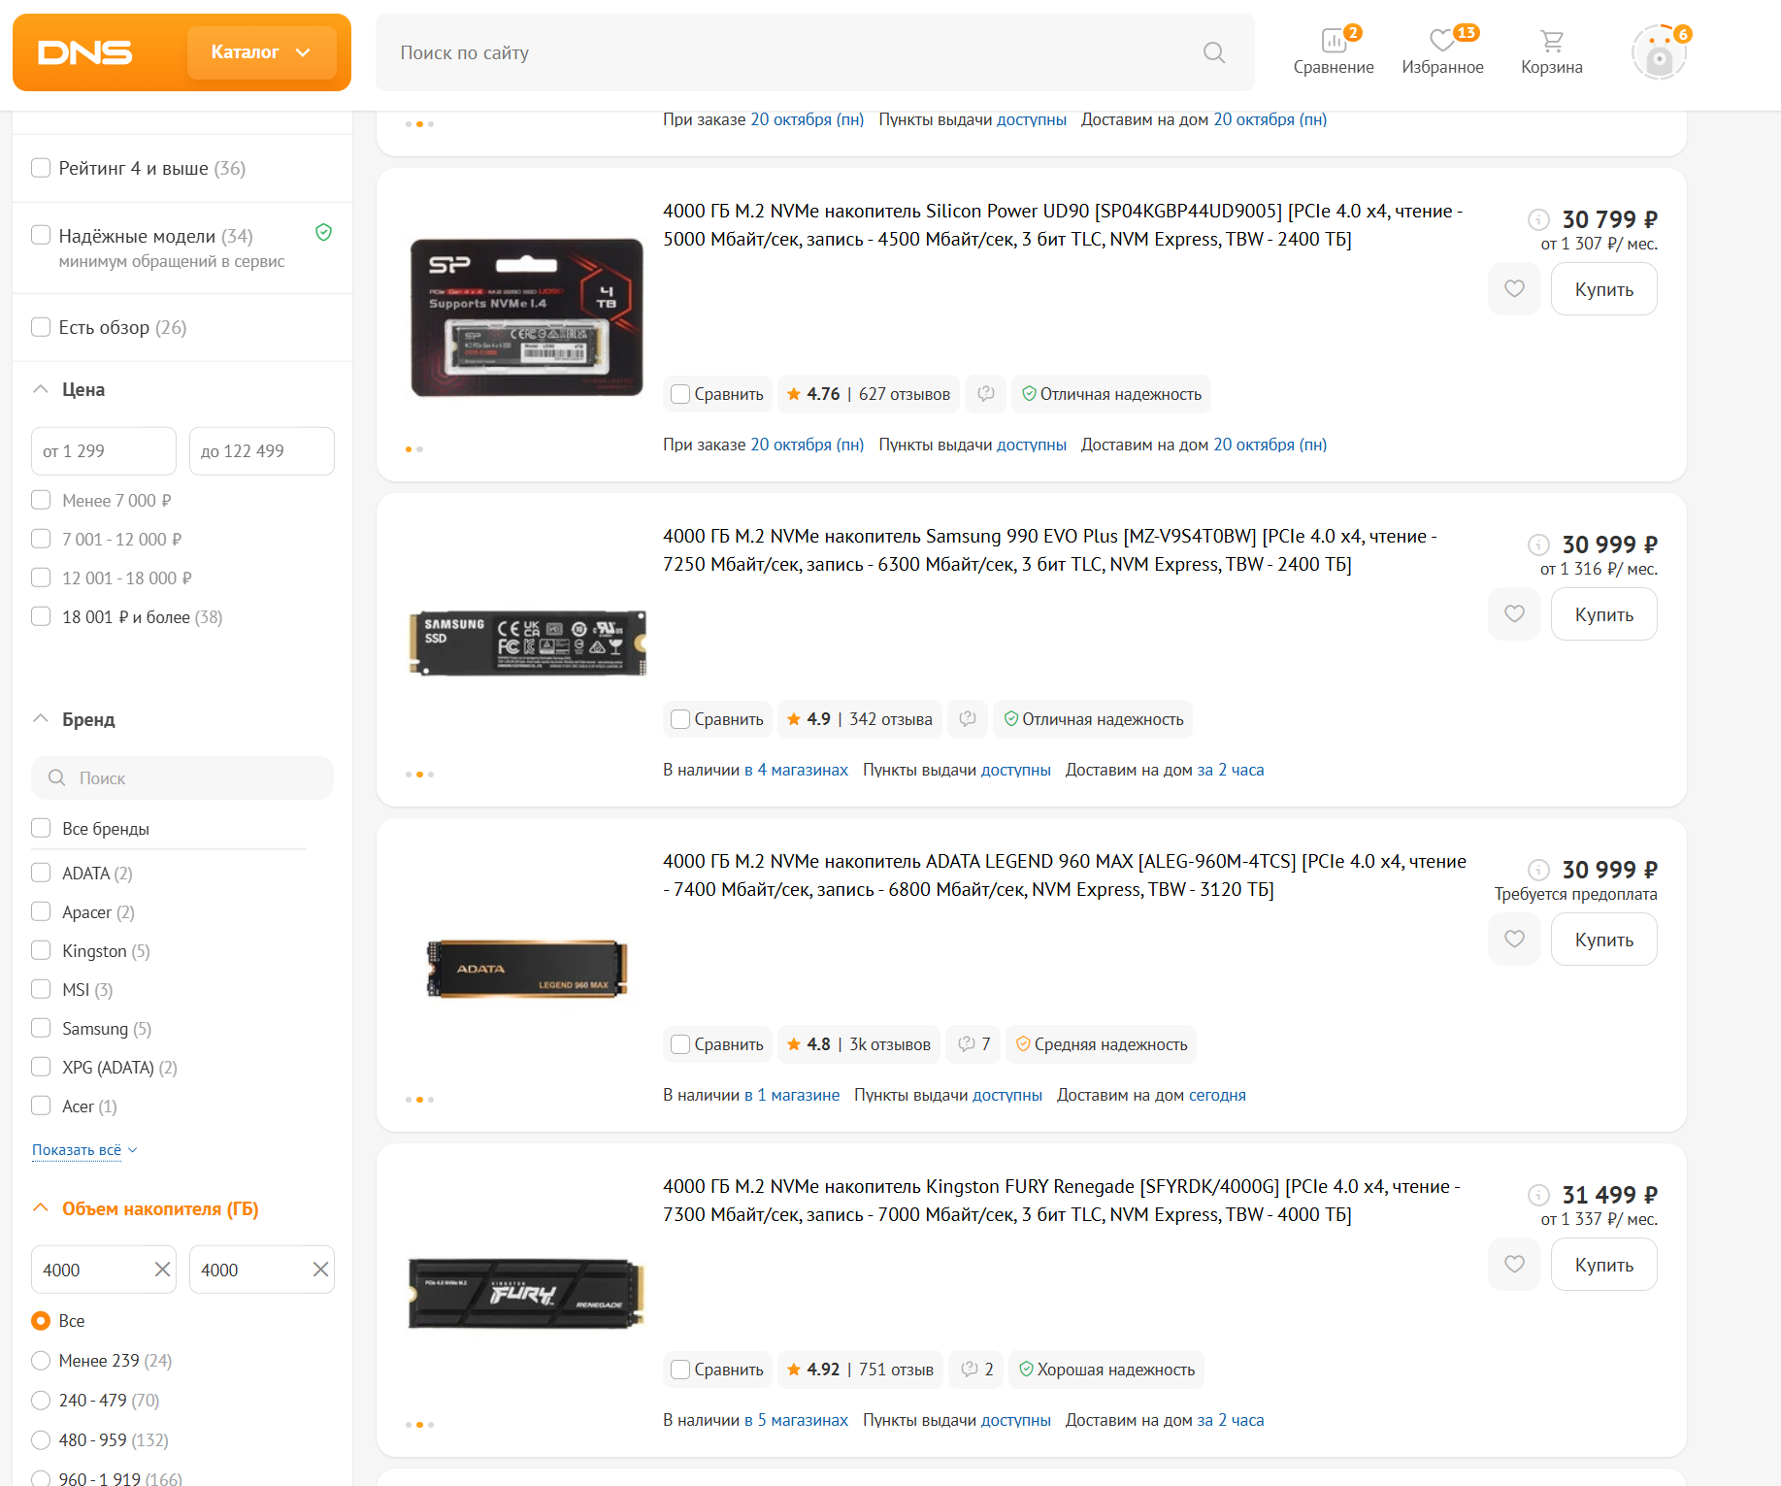The image size is (1781, 1486).
Task: Open 4.8 star rating of ADATA LEGEND 960 MAX
Action: (x=859, y=1044)
